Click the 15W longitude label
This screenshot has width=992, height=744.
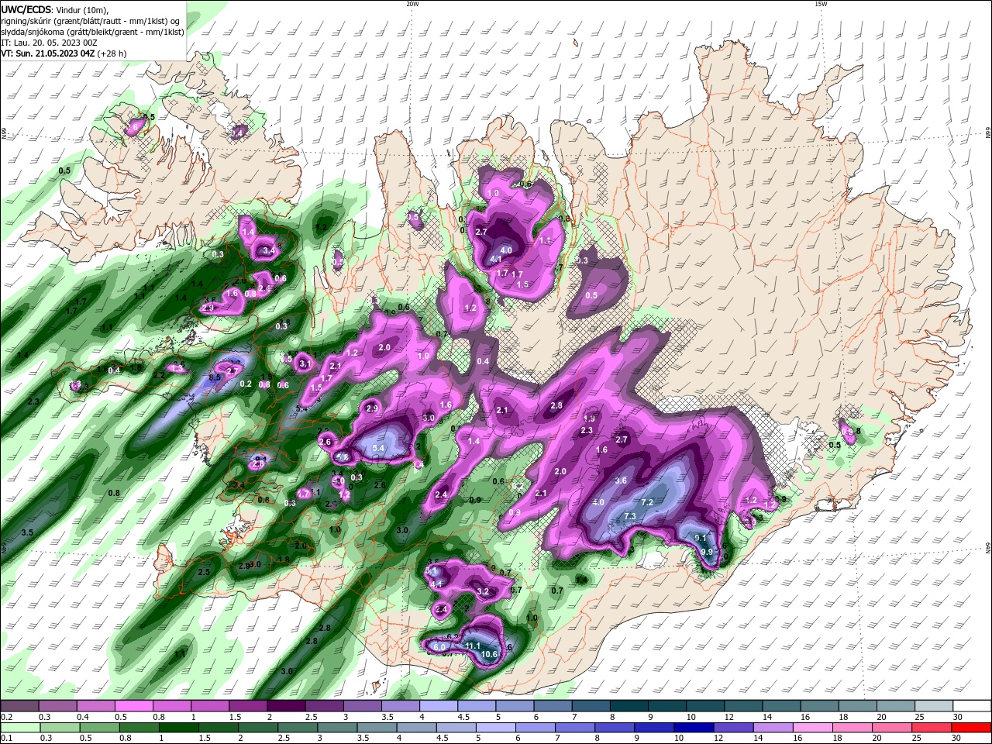[821, 4]
